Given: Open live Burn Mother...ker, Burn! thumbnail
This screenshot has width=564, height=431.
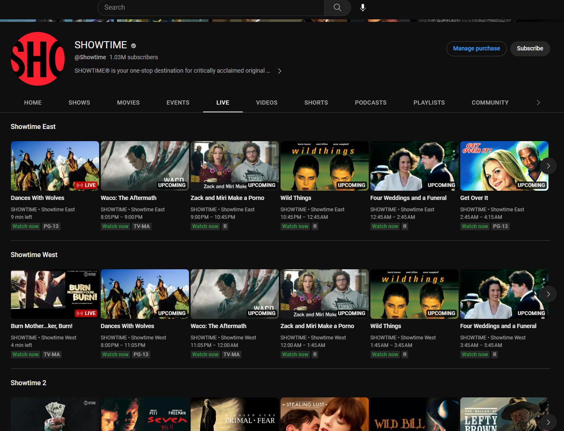Looking at the screenshot, I should [55, 294].
